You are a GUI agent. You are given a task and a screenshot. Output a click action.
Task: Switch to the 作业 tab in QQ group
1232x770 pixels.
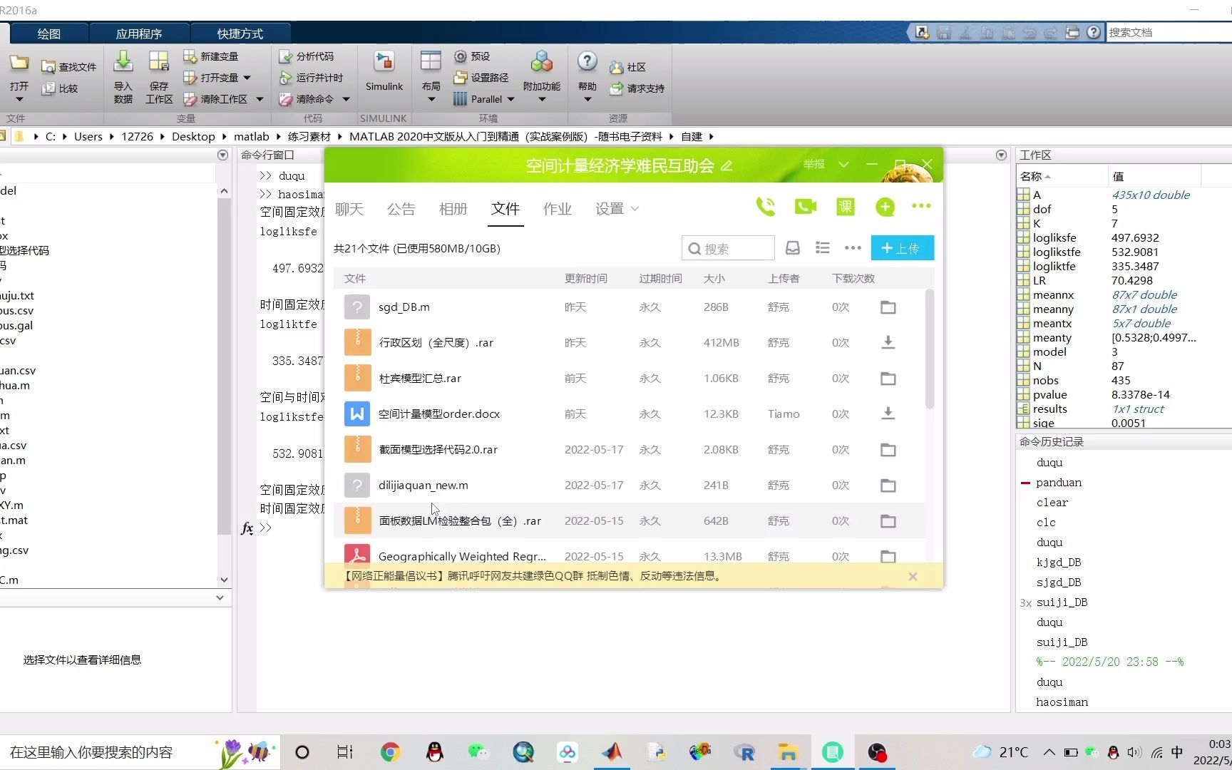(x=557, y=209)
